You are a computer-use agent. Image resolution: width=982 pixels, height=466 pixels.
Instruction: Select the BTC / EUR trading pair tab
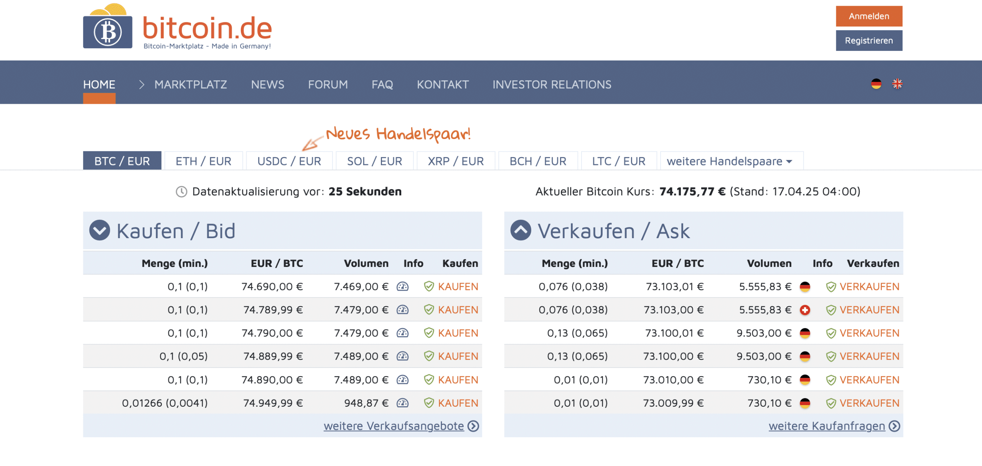click(x=122, y=161)
